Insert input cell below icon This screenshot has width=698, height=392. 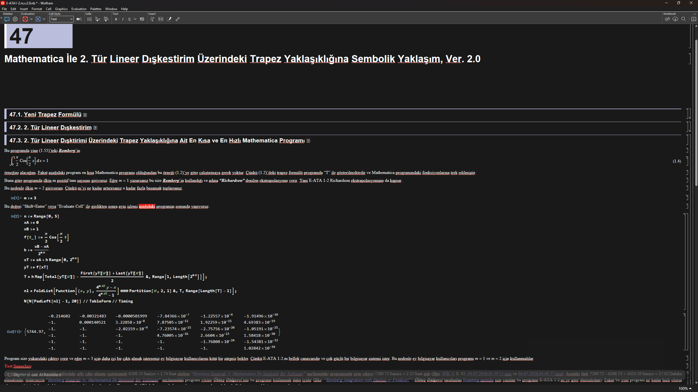click(x=98, y=19)
